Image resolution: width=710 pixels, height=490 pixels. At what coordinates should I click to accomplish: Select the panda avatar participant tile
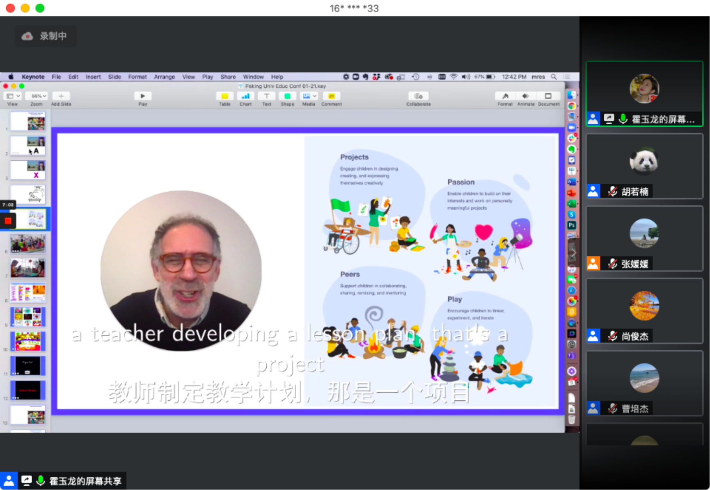pyautogui.click(x=644, y=166)
